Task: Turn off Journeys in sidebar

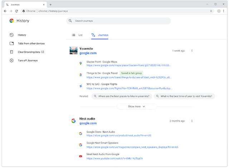Action: click(x=28, y=61)
